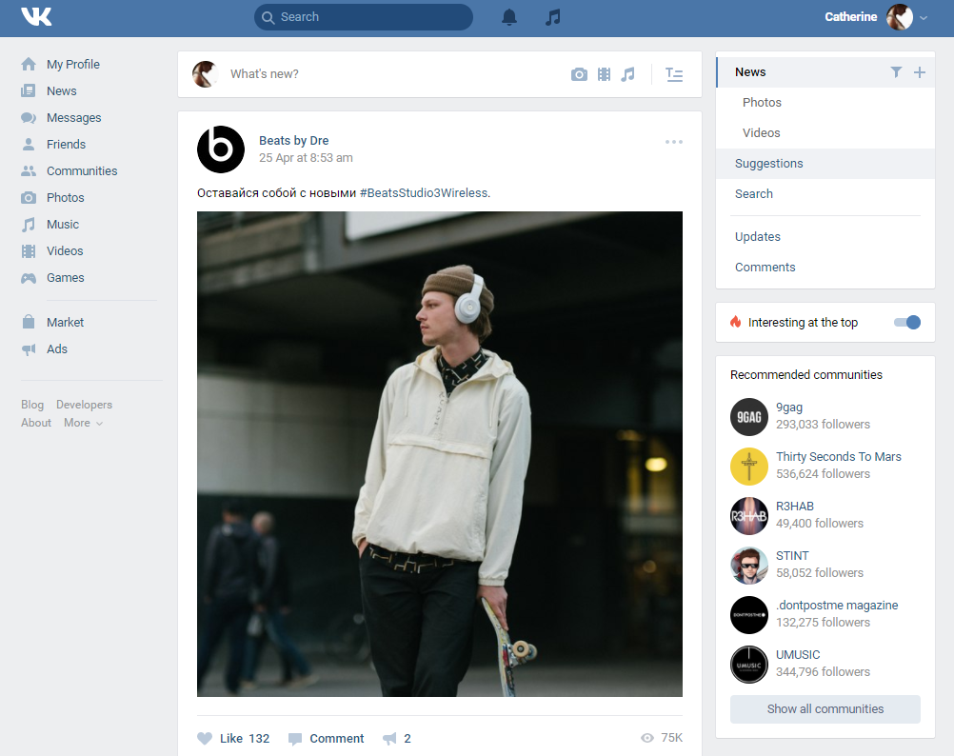Add a news tab with plus icon
Viewport: 954px width, 756px height.
coord(919,72)
